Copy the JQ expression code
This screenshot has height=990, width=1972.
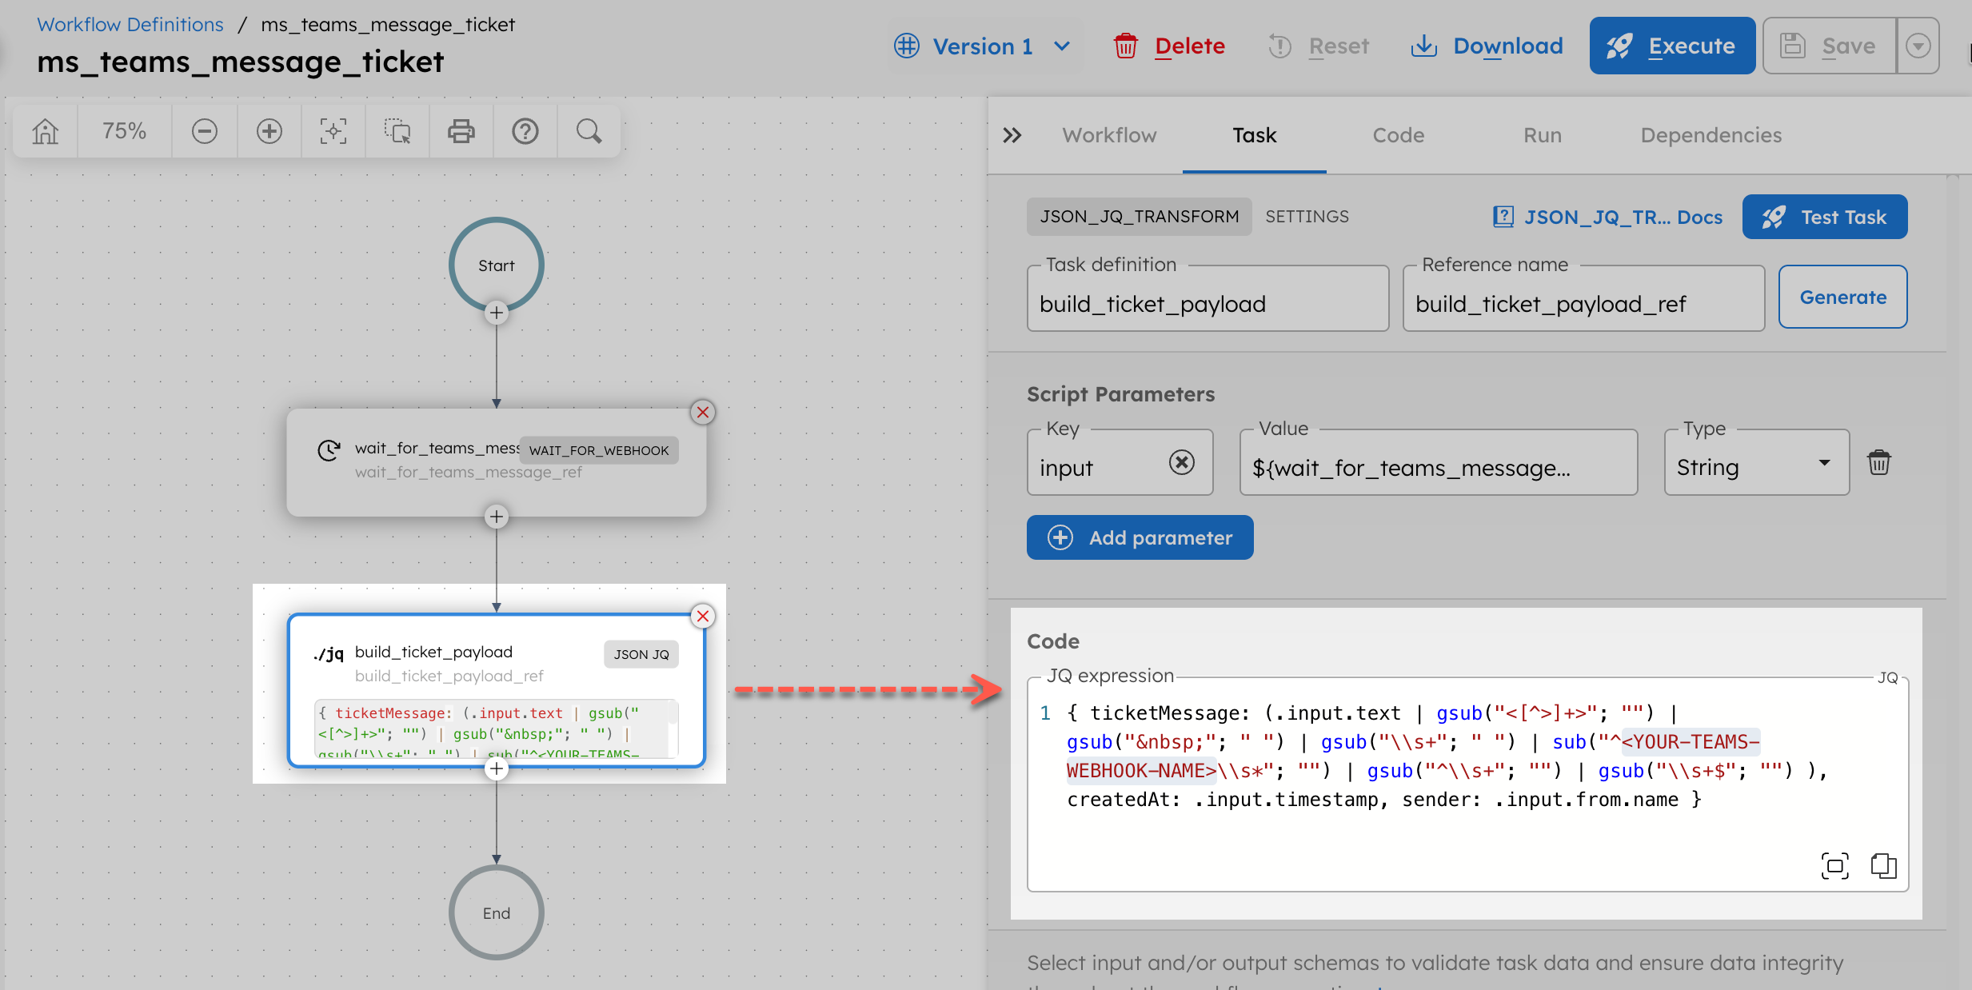tap(1883, 866)
